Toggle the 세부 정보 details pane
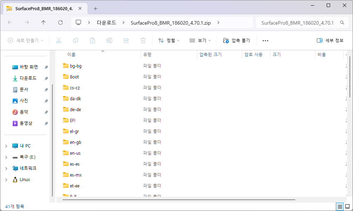This screenshot has height=211, width=353. click(x=330, y=40)
